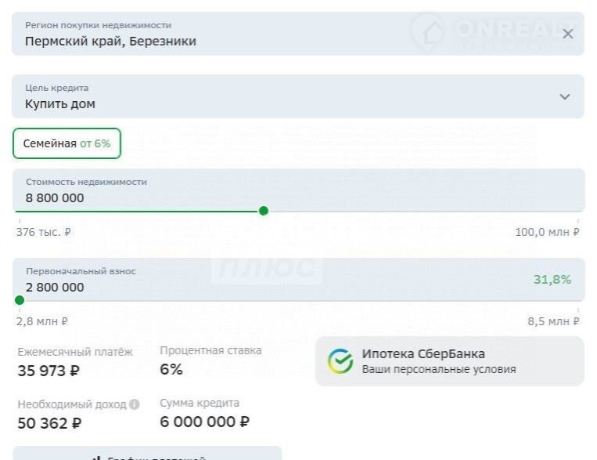Click the loan amount 6 000 000 ₽
The image size is (597, 460).
point(204,422)
